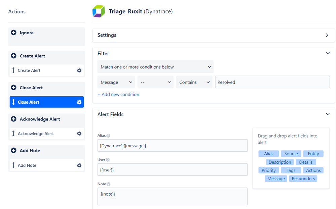The height and width of the screenshot is (209, 336).
Task: Click help icon next to Alias label
Action: (x=108, y=136)
